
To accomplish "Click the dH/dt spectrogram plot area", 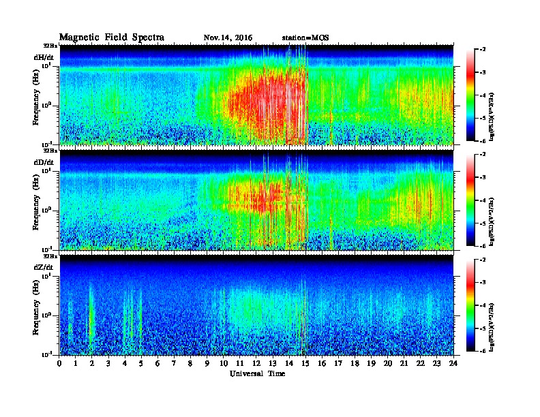I will (256, 95).
